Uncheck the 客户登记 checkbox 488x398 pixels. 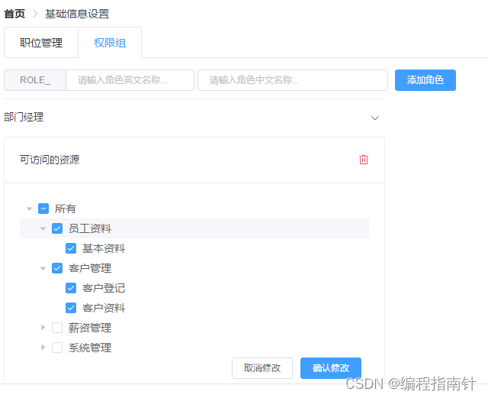[x=71, y=288]
